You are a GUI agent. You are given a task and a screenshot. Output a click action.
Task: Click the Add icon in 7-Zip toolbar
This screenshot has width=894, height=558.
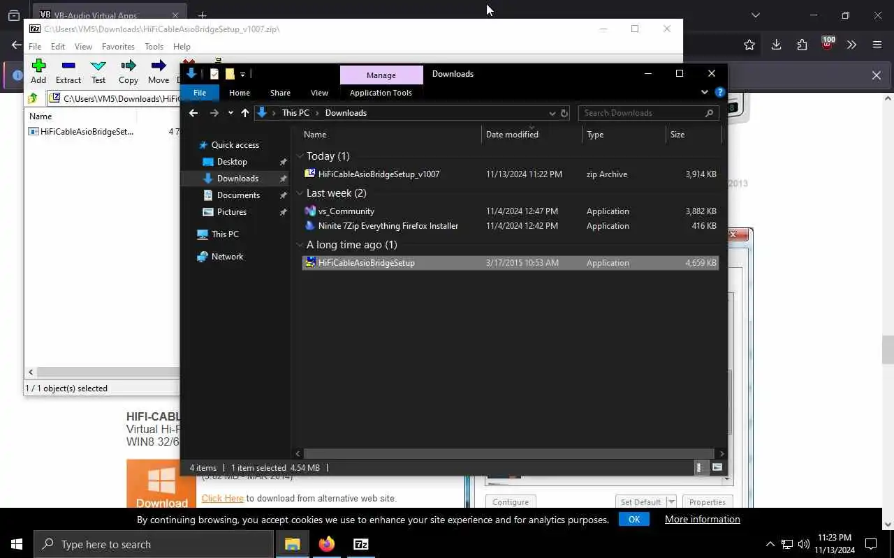38,66
